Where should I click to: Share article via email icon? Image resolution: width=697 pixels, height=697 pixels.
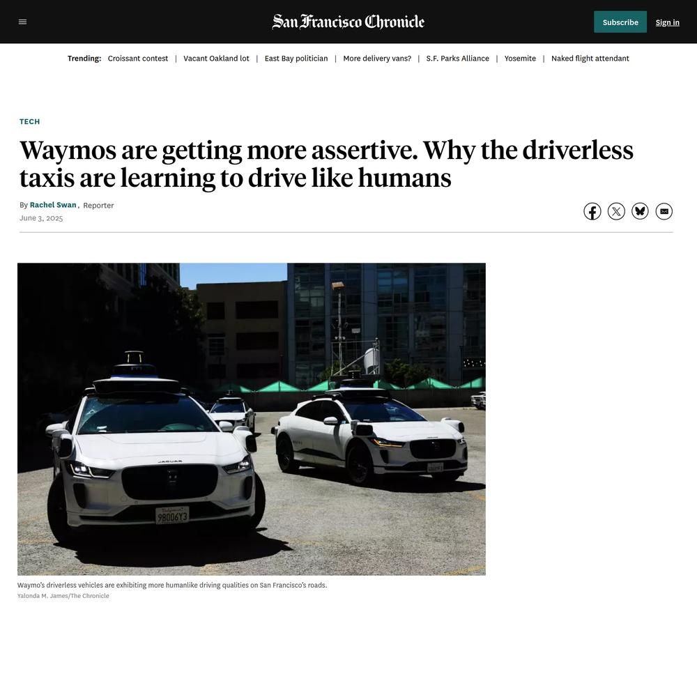[x=664, y=211]
